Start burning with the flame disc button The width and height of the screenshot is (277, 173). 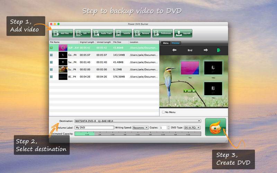(215, 127)
